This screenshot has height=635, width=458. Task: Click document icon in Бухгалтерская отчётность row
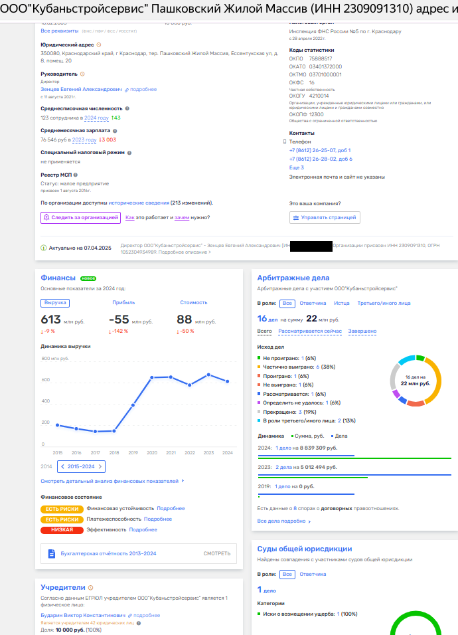[x=51, y=553]
